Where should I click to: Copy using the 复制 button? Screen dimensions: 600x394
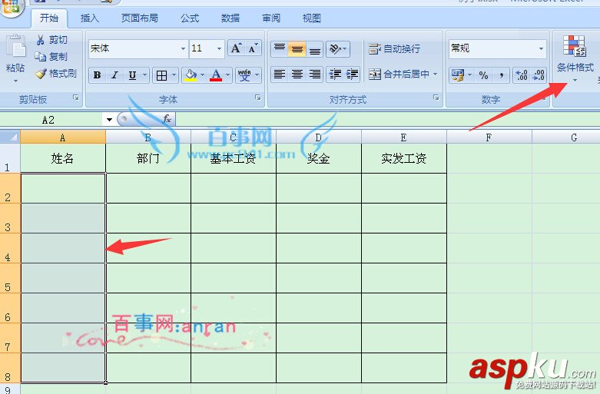coord(51,57)
